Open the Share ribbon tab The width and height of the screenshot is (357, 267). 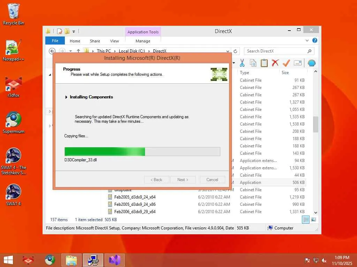point(95,41)
